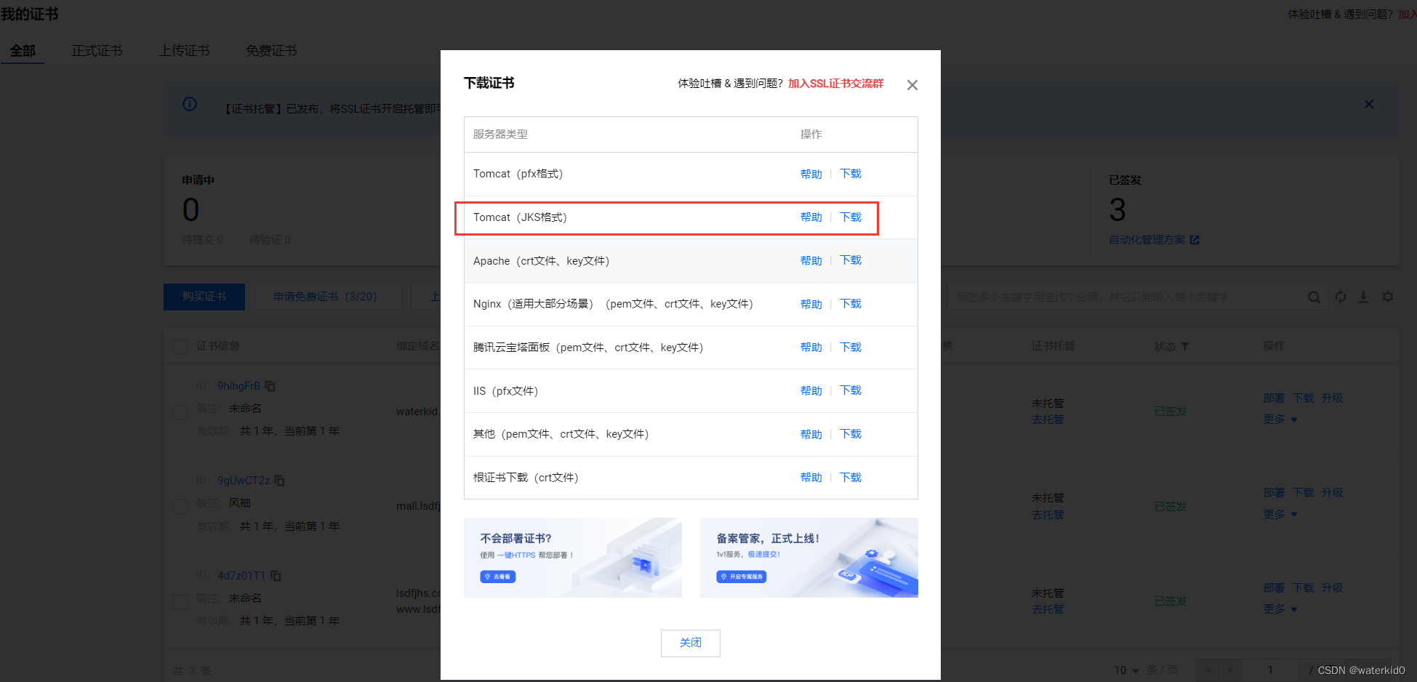Copy certificate ID 9gUwCT2z
1417x682 pixels.
point(279,481)
